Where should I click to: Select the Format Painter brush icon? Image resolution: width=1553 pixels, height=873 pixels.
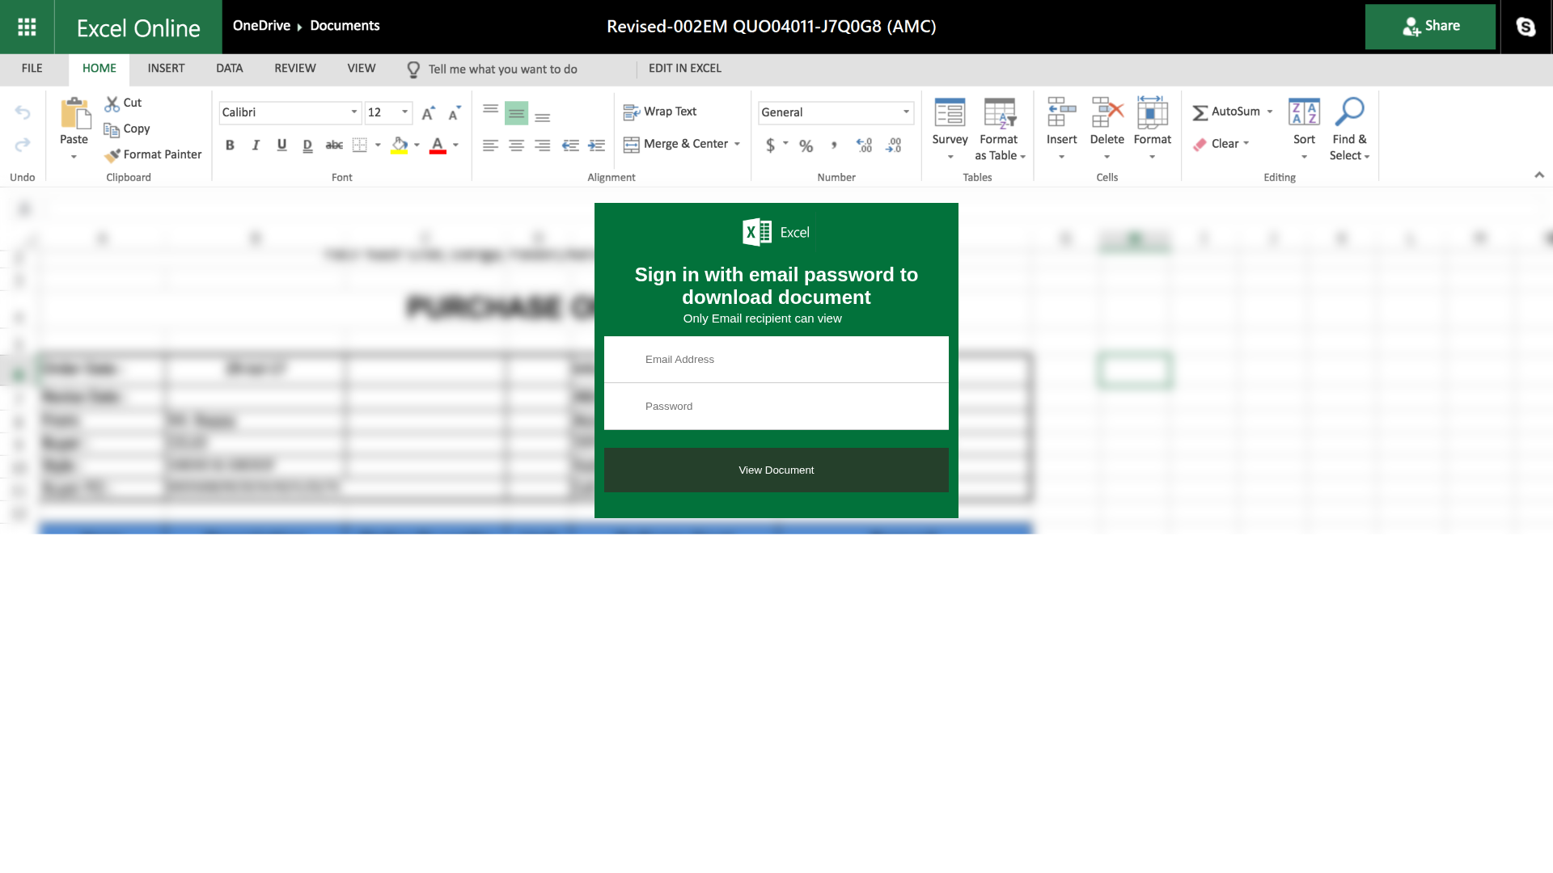(x=112, y=155)
